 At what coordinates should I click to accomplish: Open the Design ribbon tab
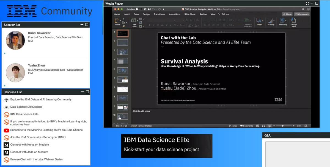pos(146,14)
